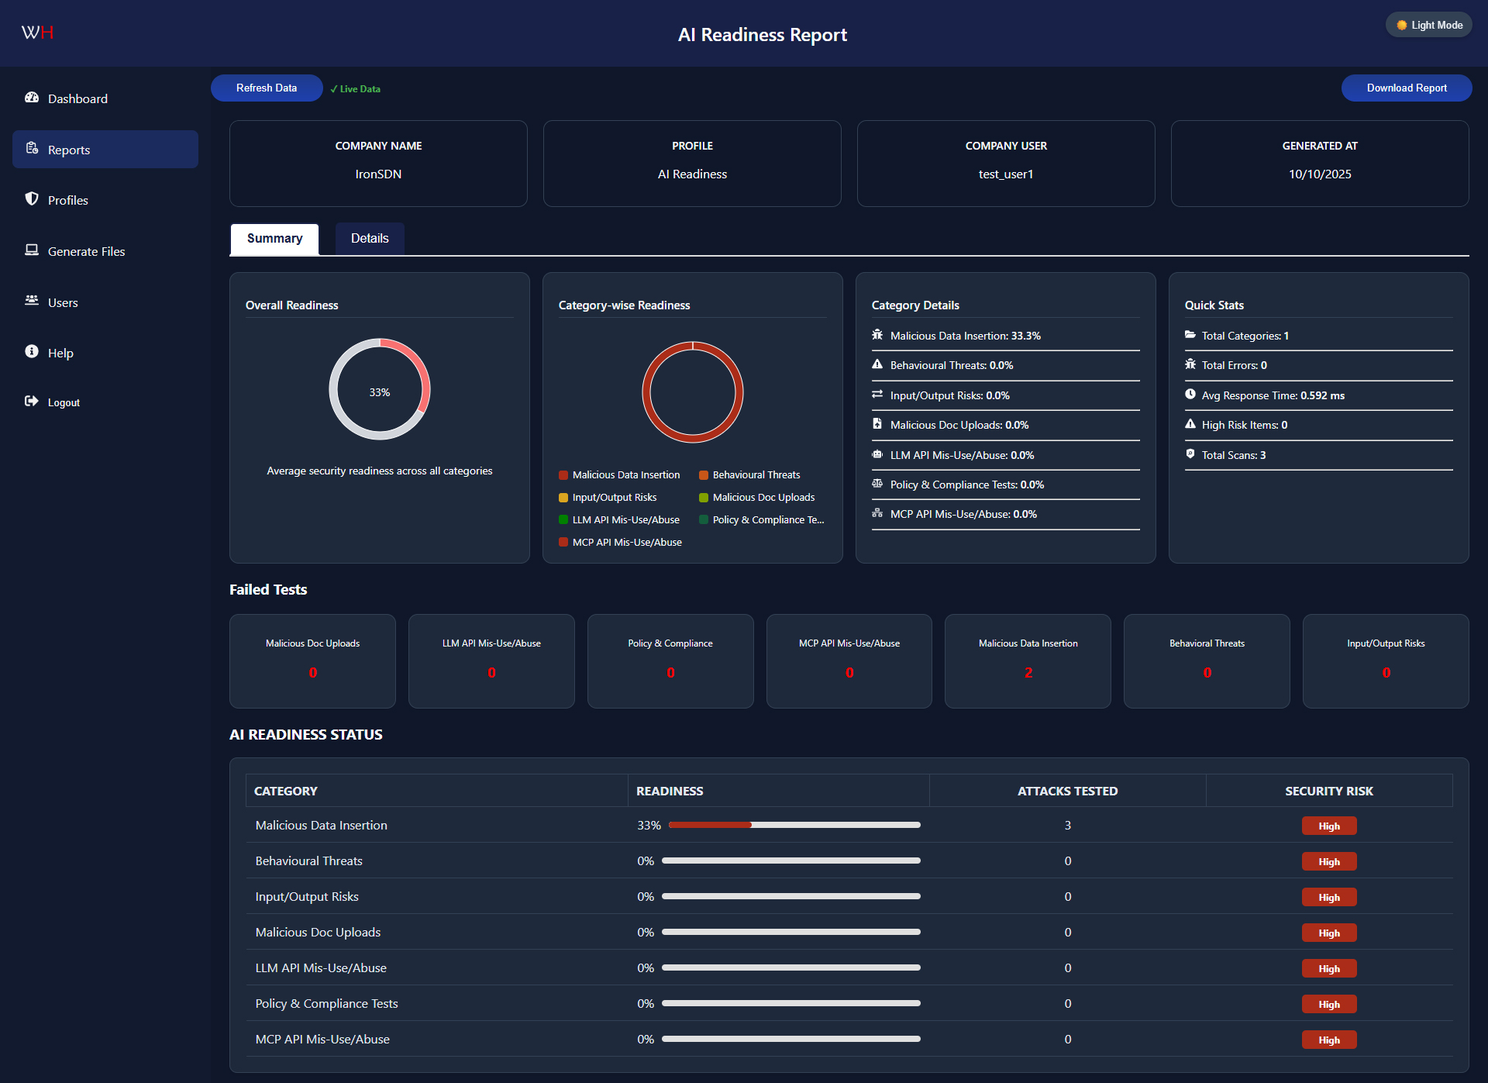Click the Reports document icon in sidebar

[32, 148]
